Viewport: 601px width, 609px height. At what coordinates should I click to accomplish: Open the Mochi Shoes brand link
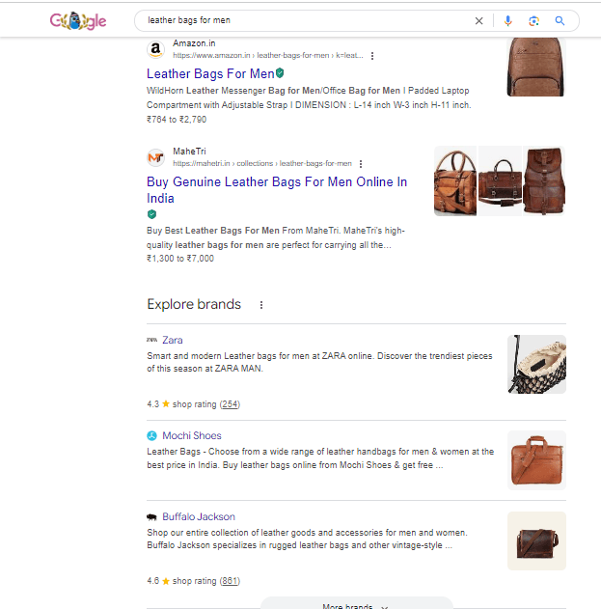192,436
